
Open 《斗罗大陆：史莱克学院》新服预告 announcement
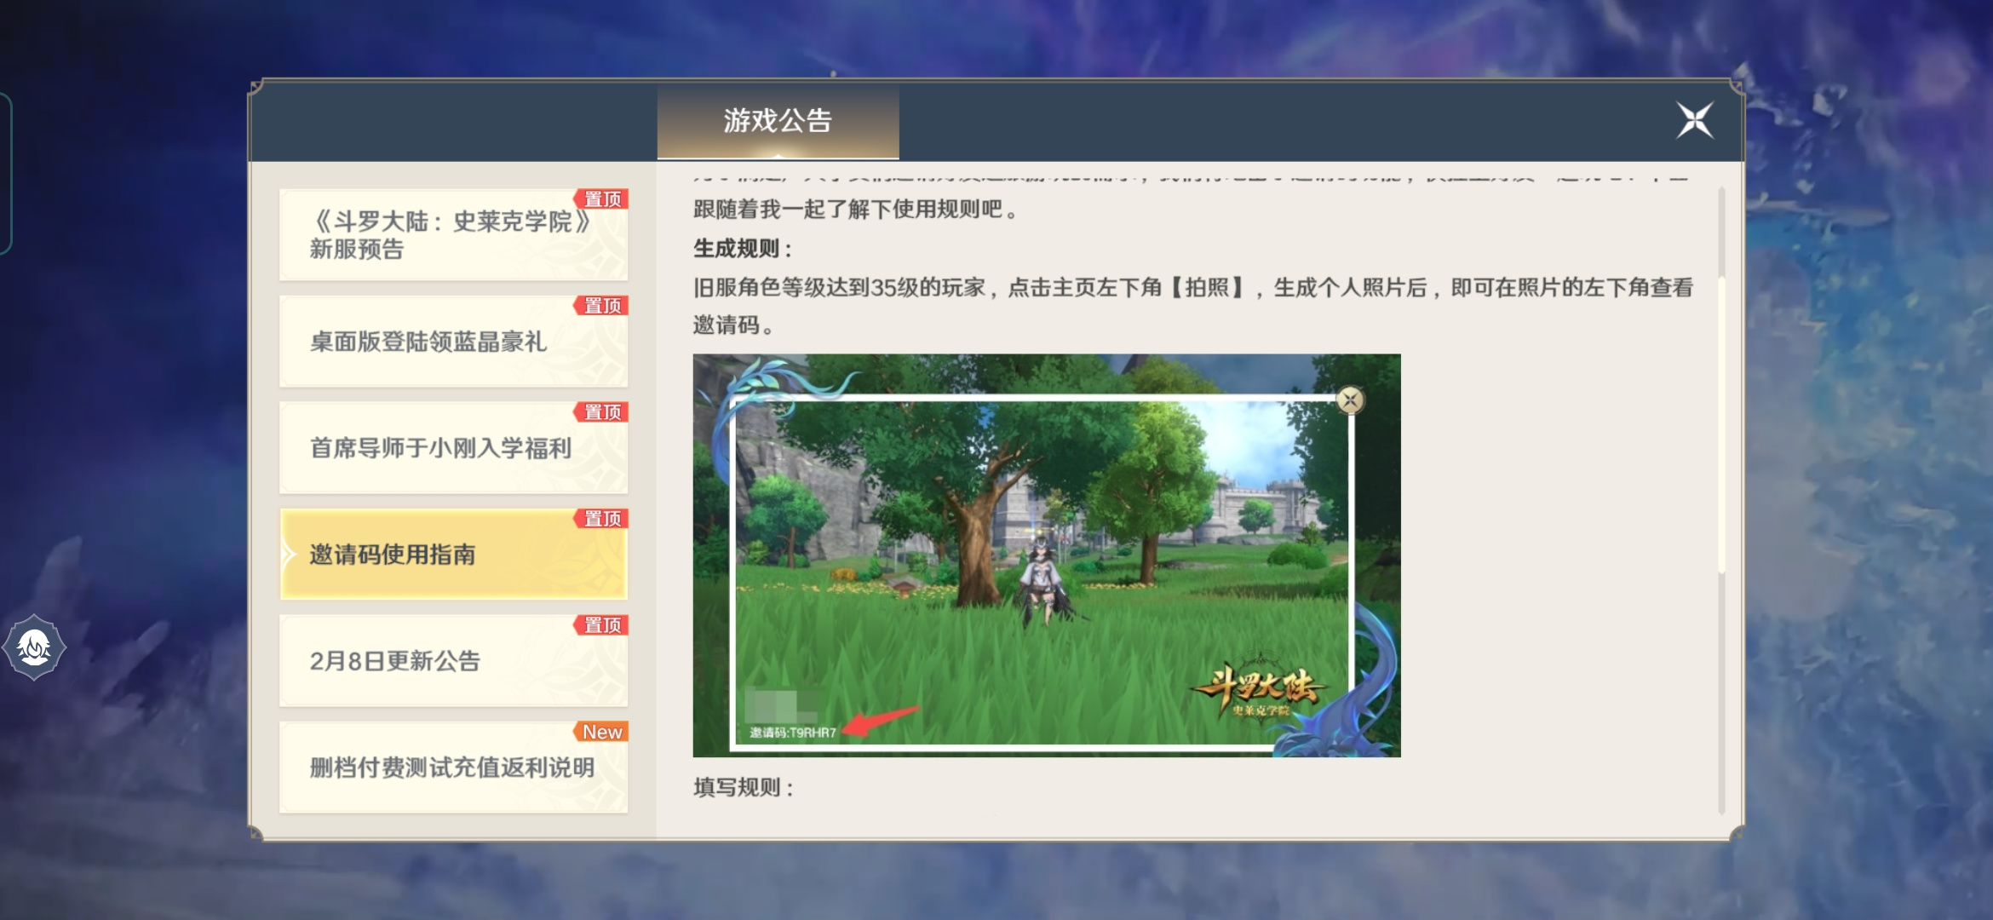click(x=454, y=235)
